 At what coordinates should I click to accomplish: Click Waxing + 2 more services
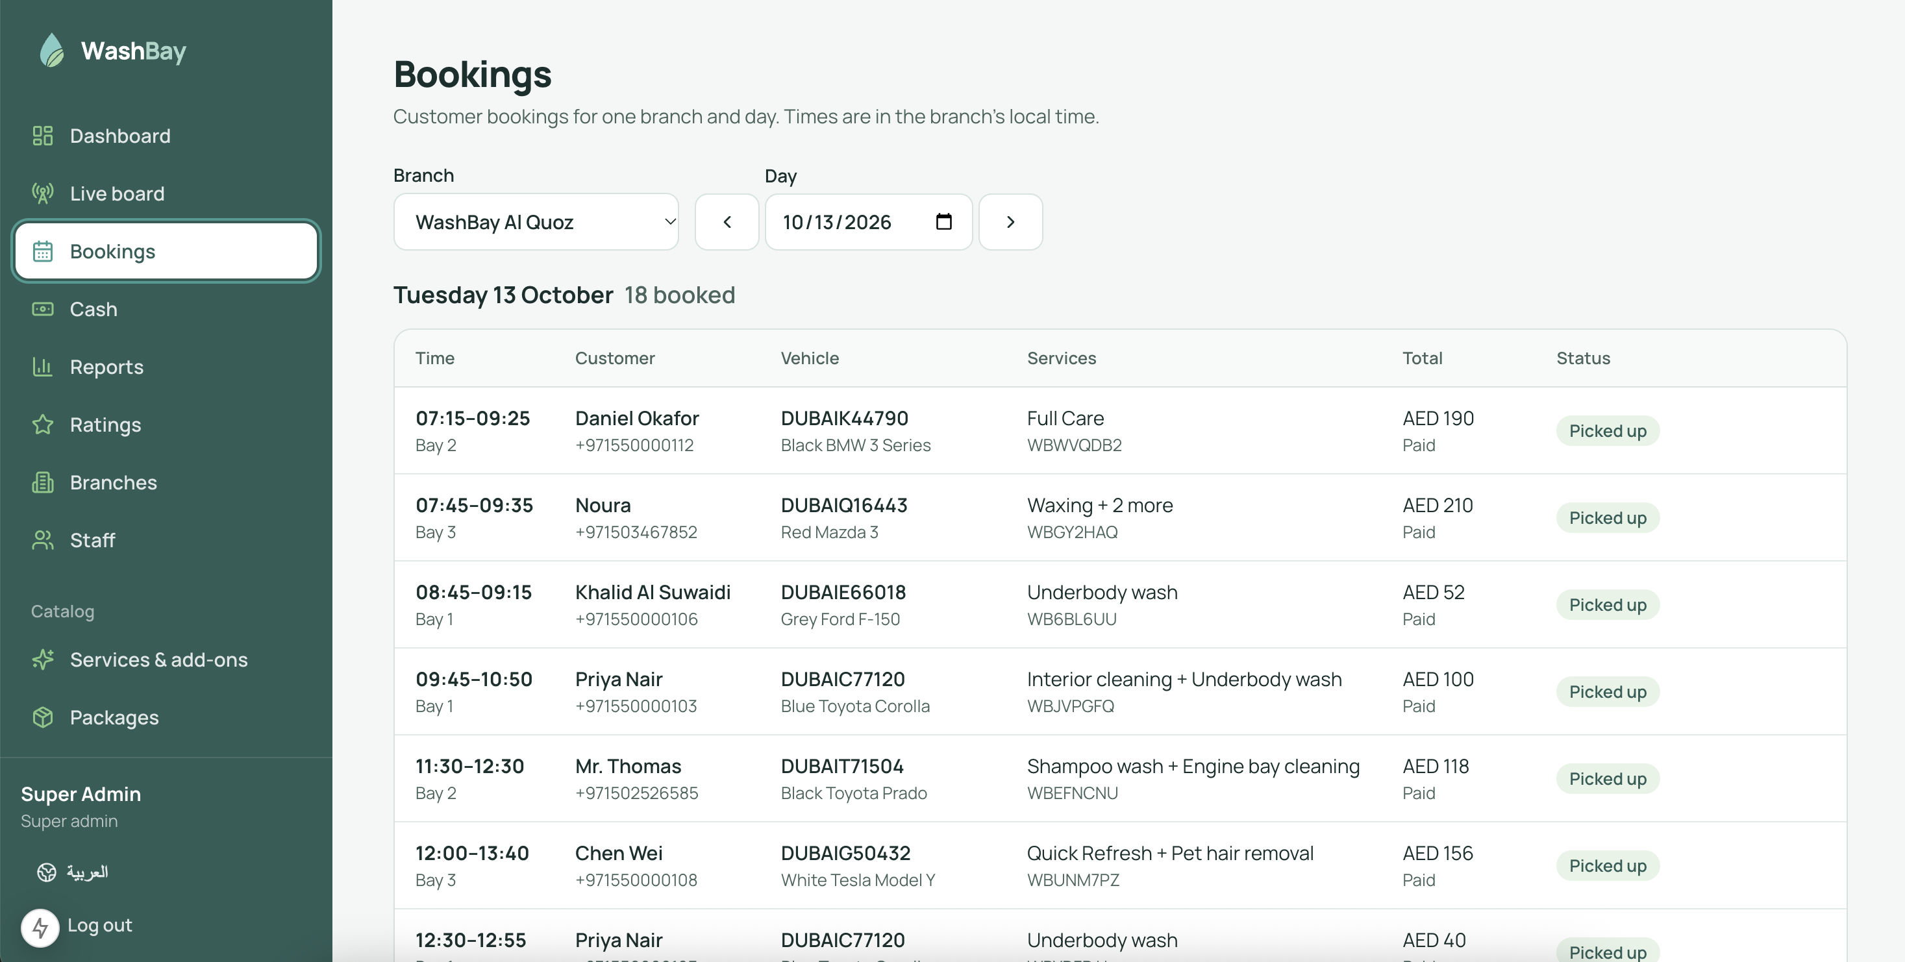[x=1100, y=506]
